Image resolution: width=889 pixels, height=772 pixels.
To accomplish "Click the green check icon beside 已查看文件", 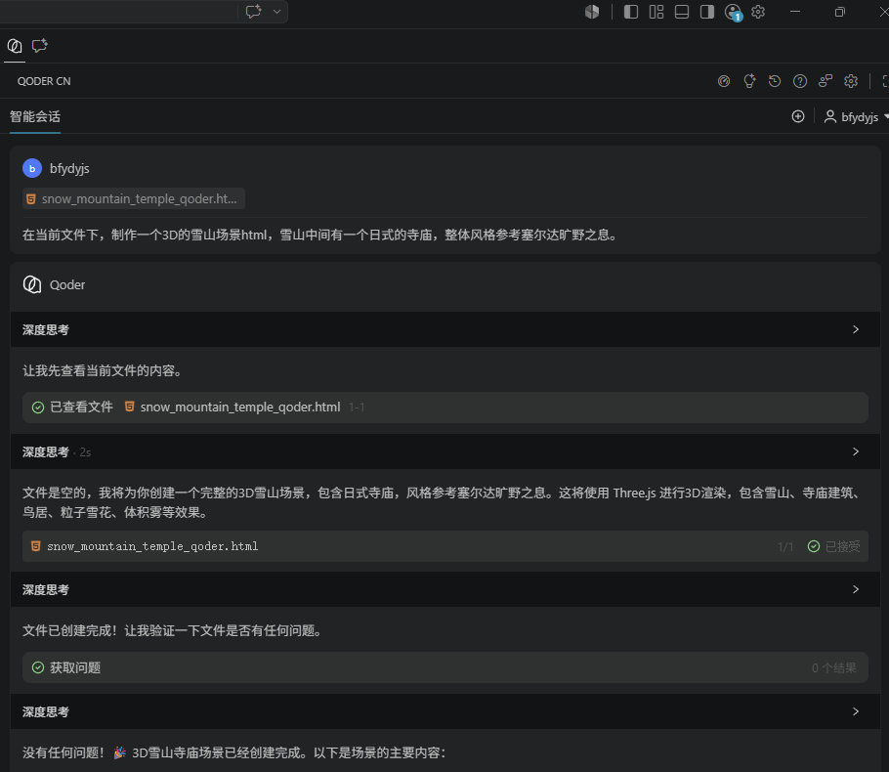I will tap(38, 407).
